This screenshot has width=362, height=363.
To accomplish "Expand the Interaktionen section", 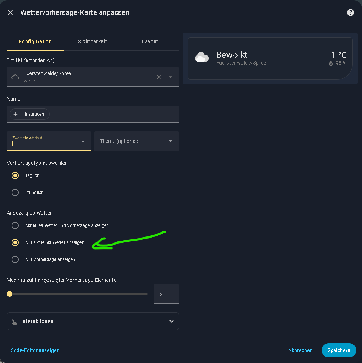I will [172, 321].
